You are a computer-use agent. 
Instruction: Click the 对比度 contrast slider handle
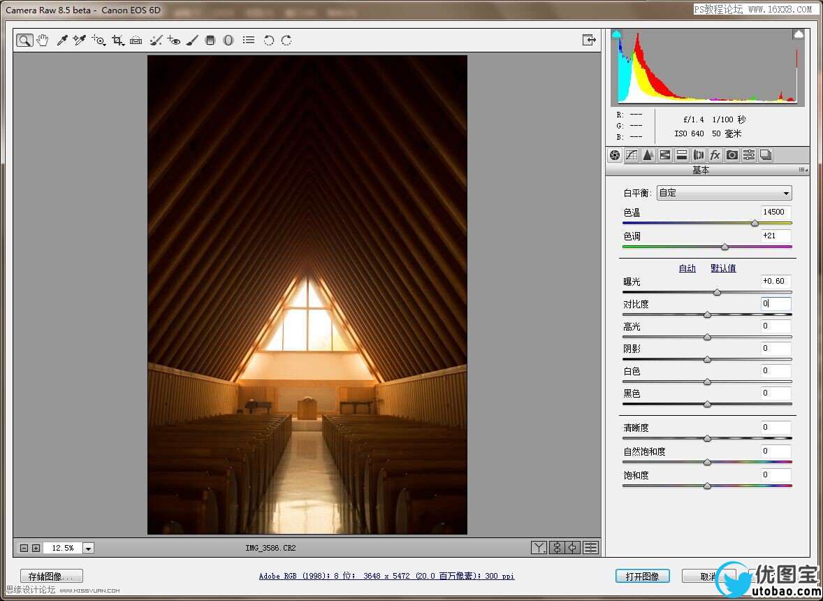(x=707, y=315)
